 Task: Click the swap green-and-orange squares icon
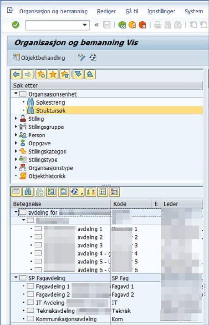(91, 192)
